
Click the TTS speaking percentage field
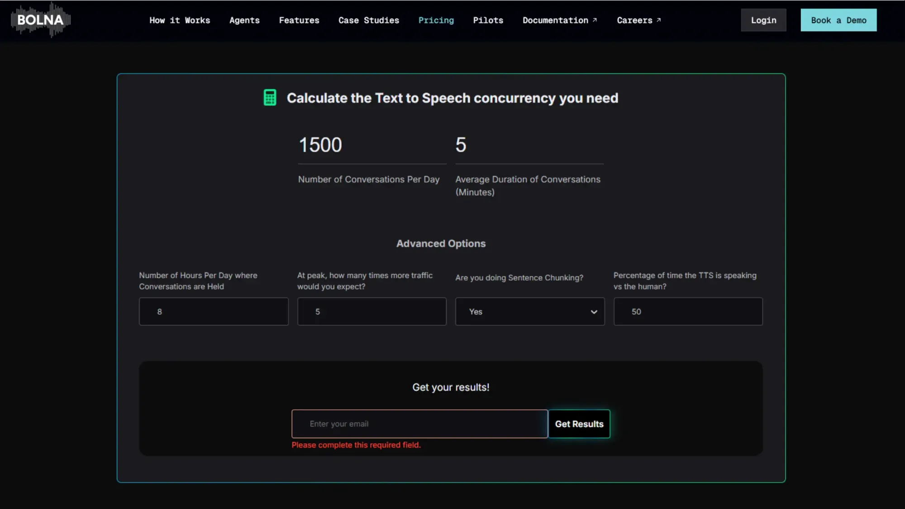(x=687, y=312)
